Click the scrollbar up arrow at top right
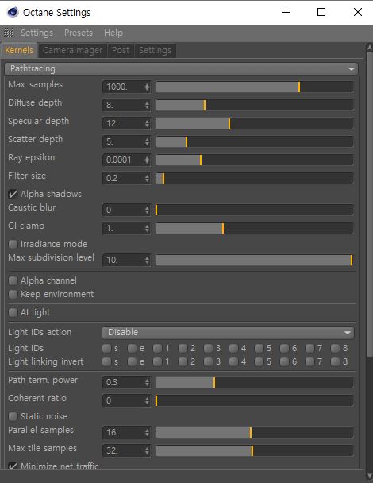 [x=370, y=48]
